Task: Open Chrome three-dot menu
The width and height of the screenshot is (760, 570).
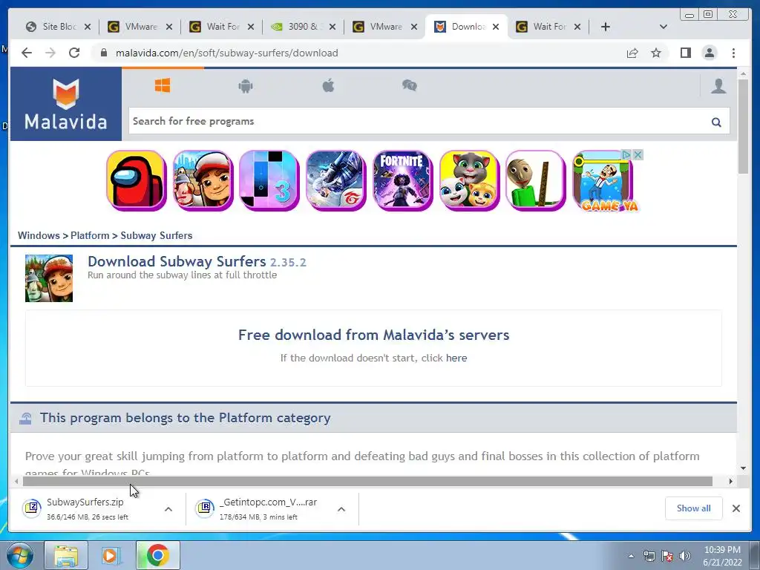Action: (733, 53)
